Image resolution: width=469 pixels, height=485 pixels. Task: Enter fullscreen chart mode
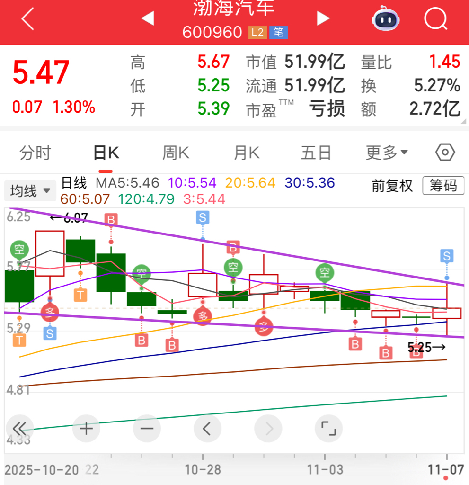pyautogui.click(x=328, y=429)
